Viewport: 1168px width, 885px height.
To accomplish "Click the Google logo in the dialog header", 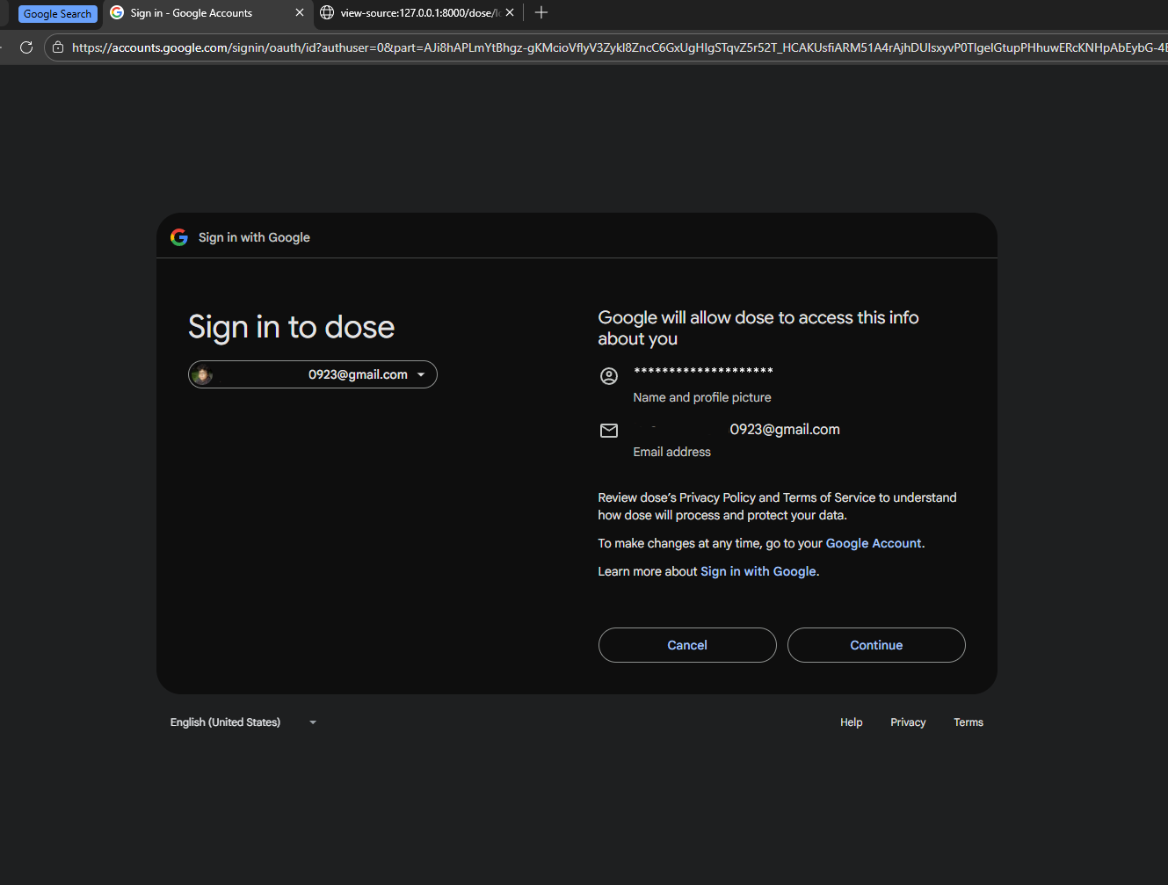I will 178,236.
